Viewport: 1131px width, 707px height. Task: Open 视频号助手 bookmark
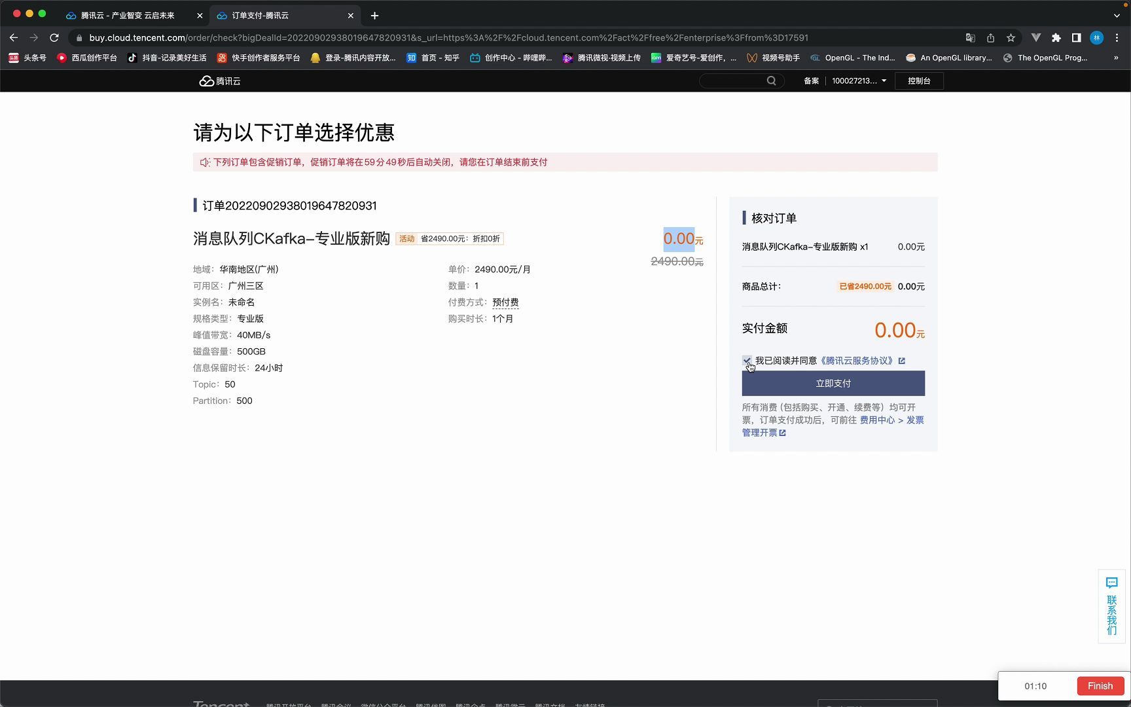pyautogui.click(x=774, y=58)
